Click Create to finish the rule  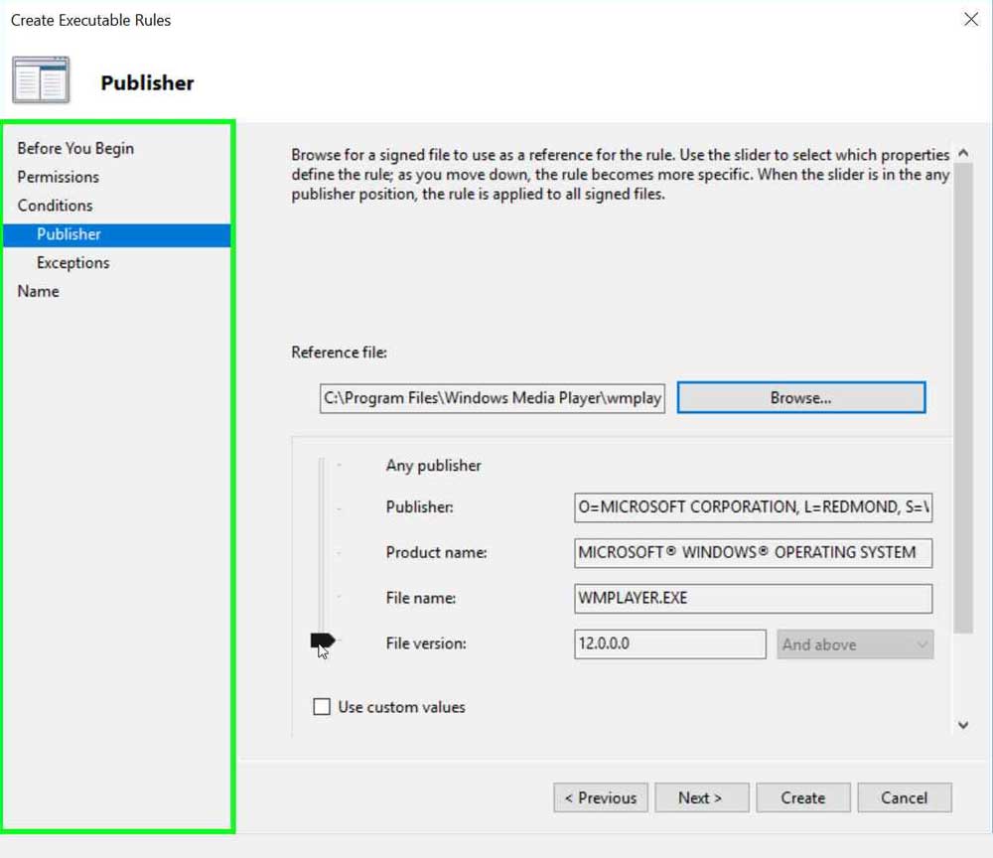point(802,797)
